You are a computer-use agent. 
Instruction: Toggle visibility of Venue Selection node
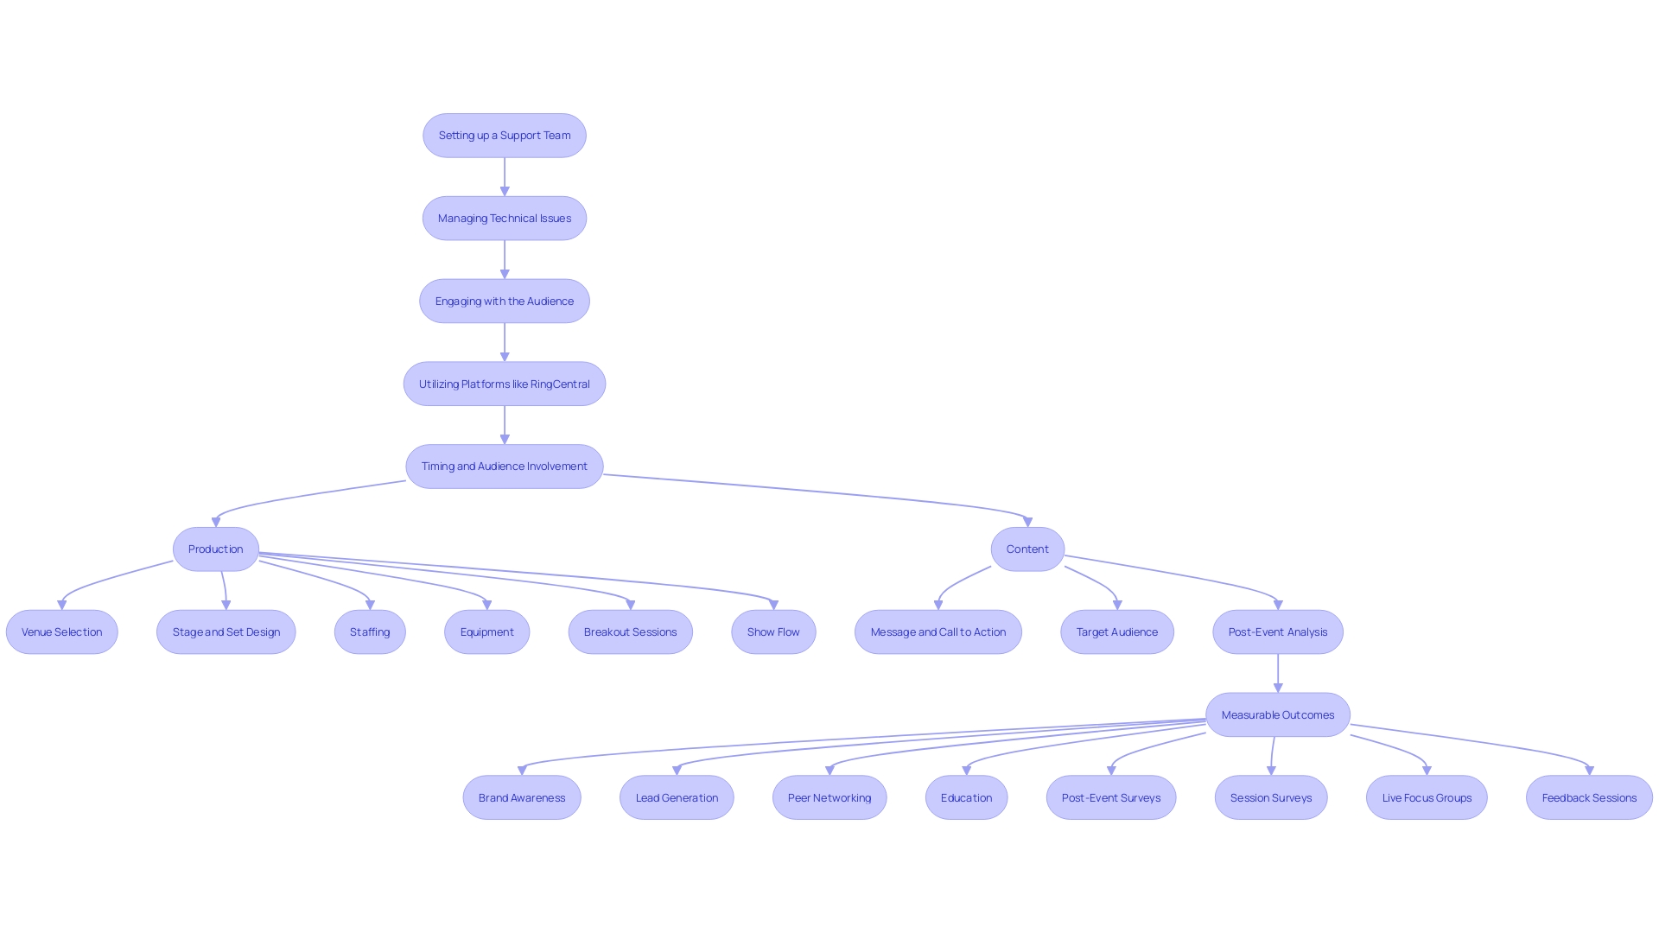61,632
